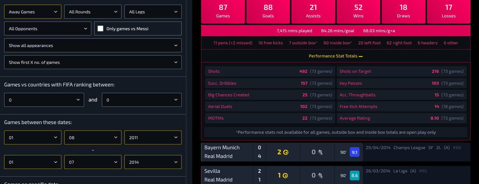Viewport: 479px width, 184px height.
Task: Click the goal ball icon in Sevilla row
Action: pos(286,175)
